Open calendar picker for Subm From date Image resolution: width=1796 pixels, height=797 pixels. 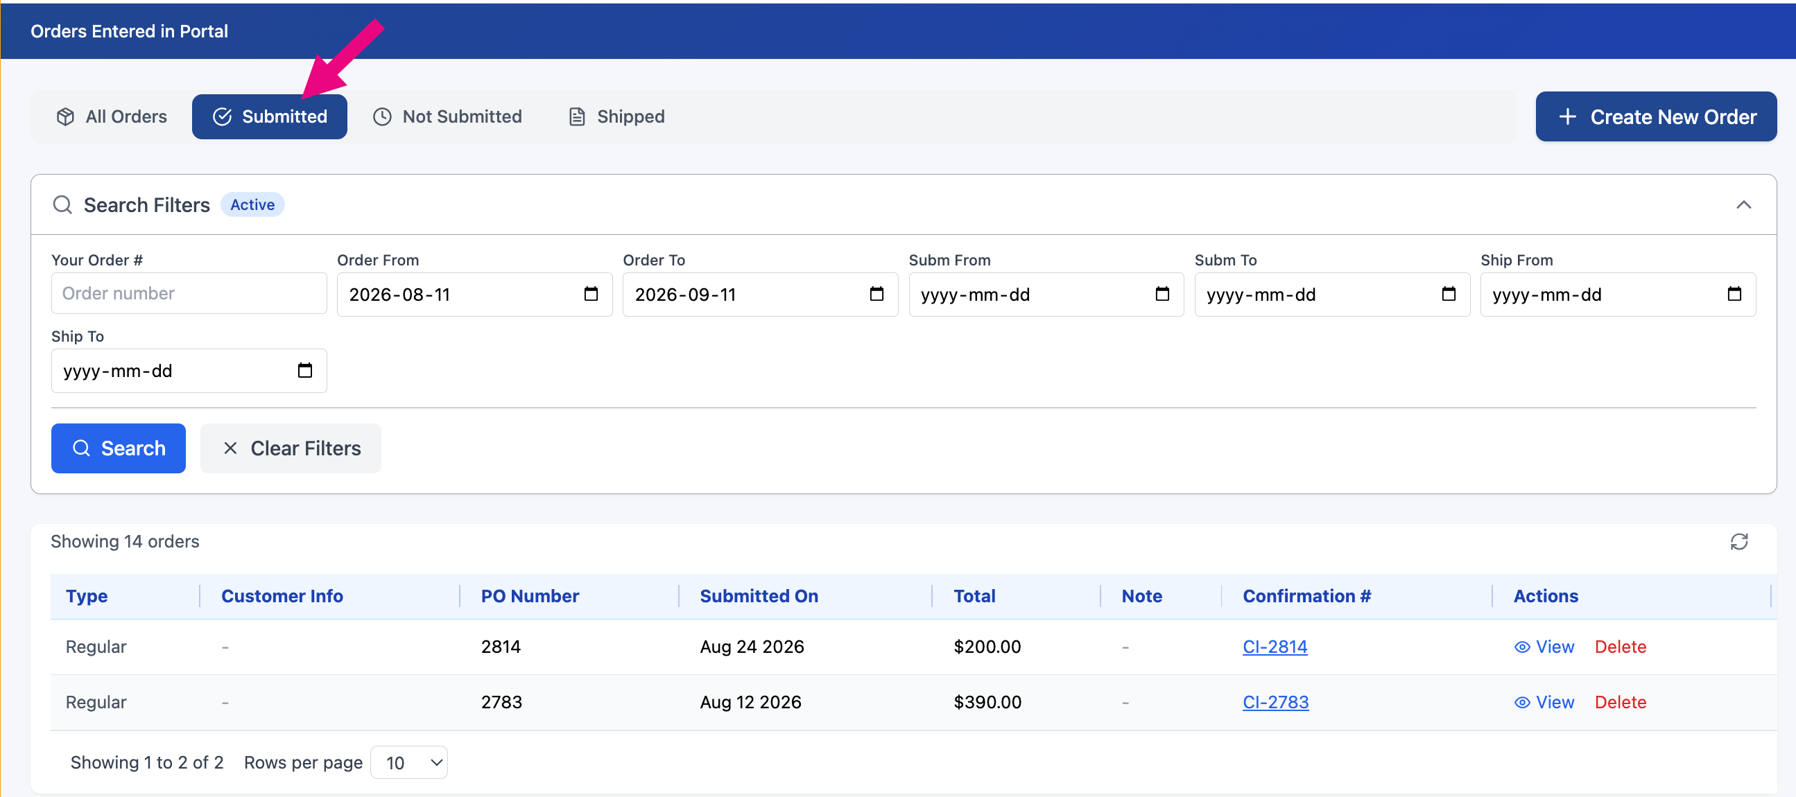(1162, 294)
